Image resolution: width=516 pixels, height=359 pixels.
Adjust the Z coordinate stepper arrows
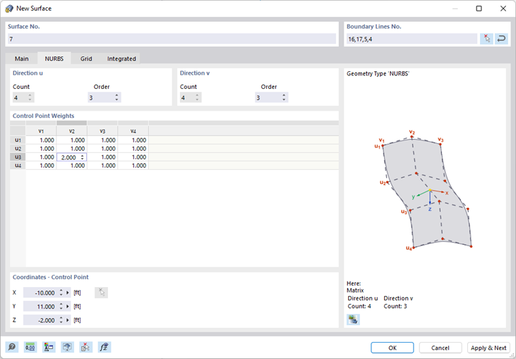[61, 320]
